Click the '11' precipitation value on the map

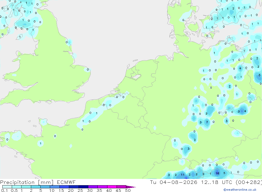[x=183, y=175]
